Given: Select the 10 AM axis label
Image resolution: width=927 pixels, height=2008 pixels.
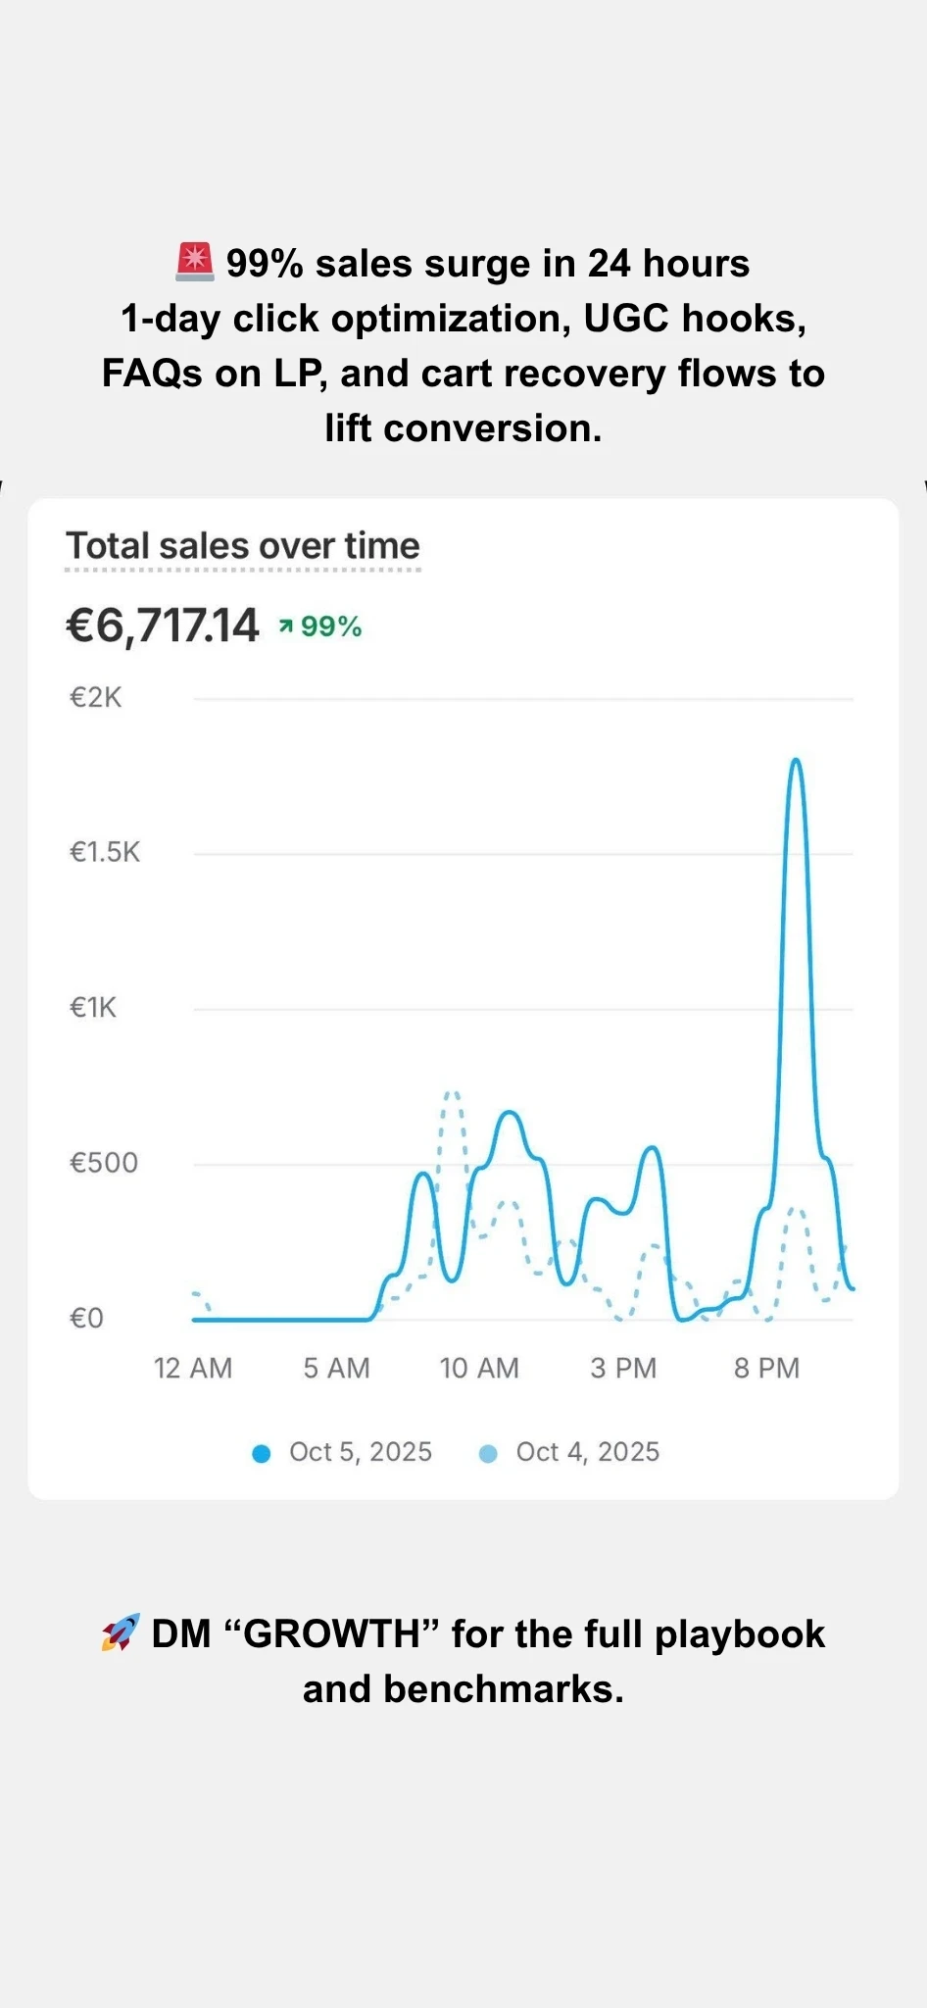Looking at the screenshot, I should tap(479, 1368).
